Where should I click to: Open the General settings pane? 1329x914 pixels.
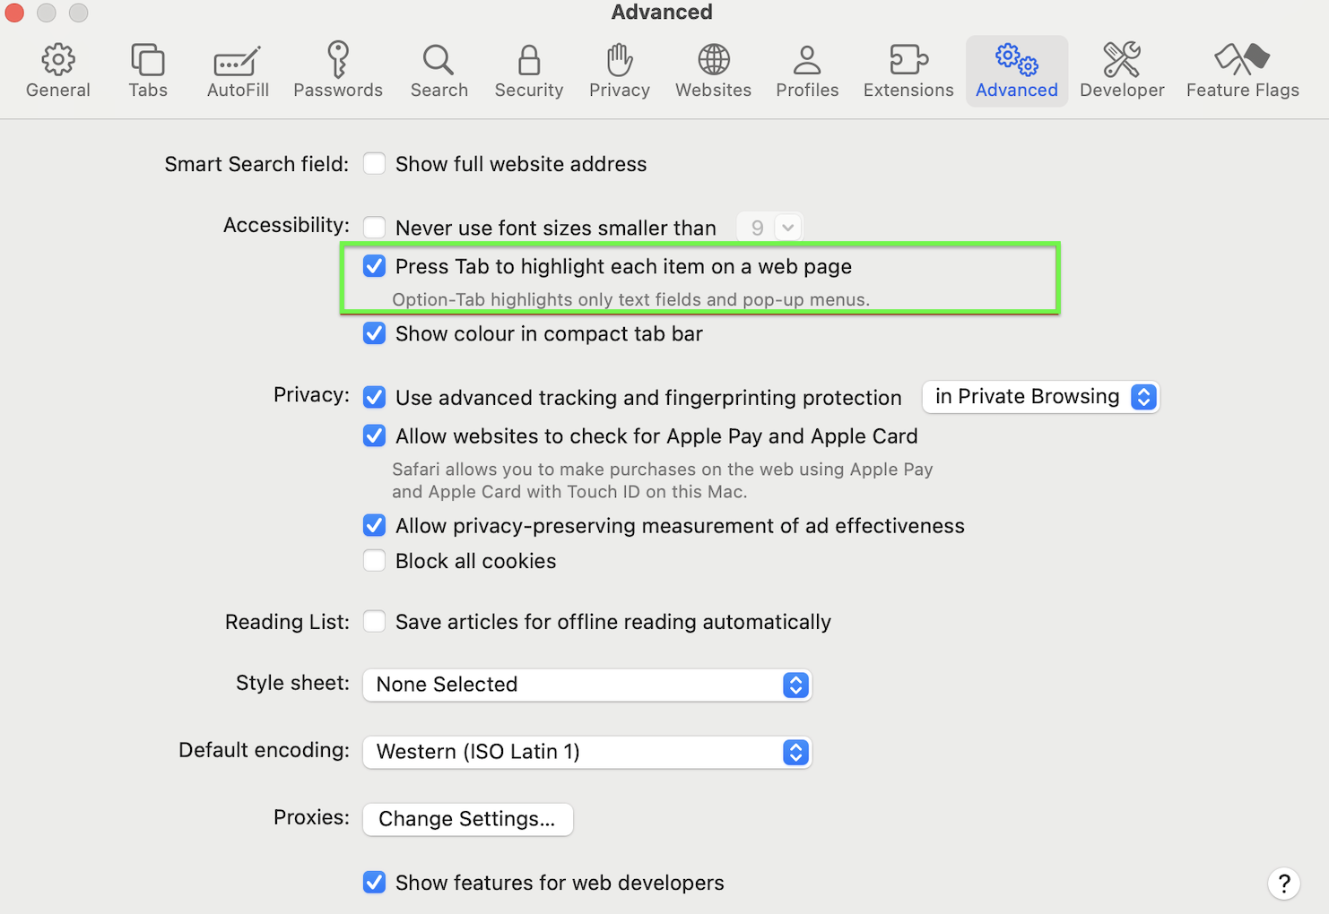[x=57, y=70]
